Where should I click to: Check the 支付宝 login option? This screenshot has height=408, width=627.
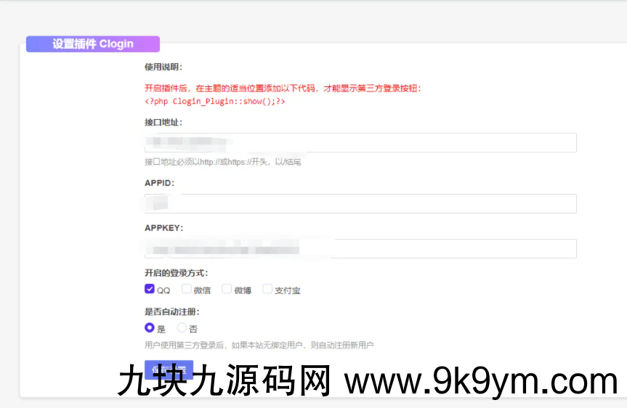[x=267, y=290]
